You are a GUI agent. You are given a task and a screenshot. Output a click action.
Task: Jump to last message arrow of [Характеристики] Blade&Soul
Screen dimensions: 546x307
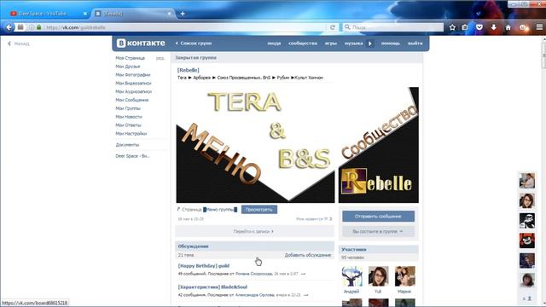click(x=305, y=295)
